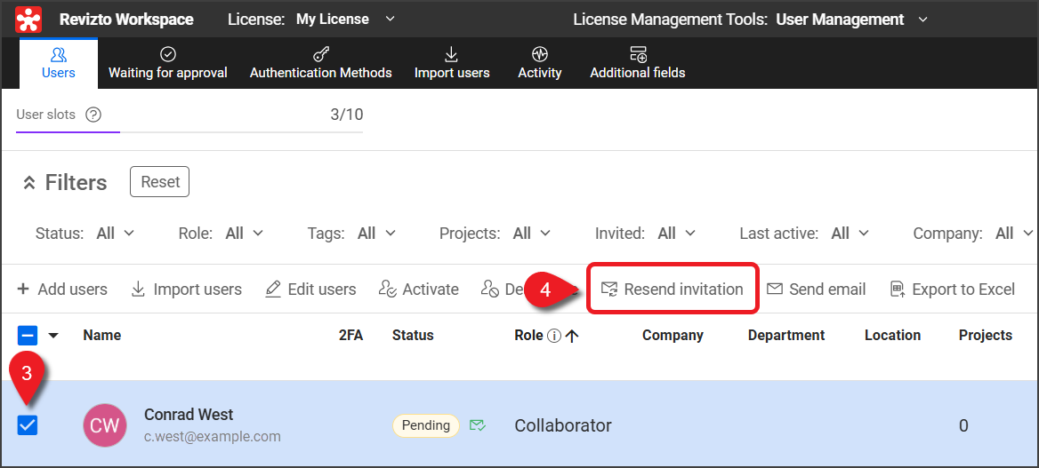1039x468 pixels.
Task: Open selection options arrow beside header checkbox
Action: coord(53,336)
